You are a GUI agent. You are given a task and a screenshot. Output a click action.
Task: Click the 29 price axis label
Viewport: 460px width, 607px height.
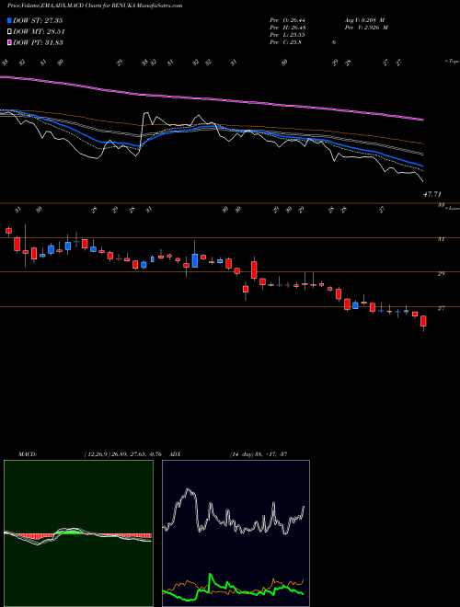pos(441,274)
